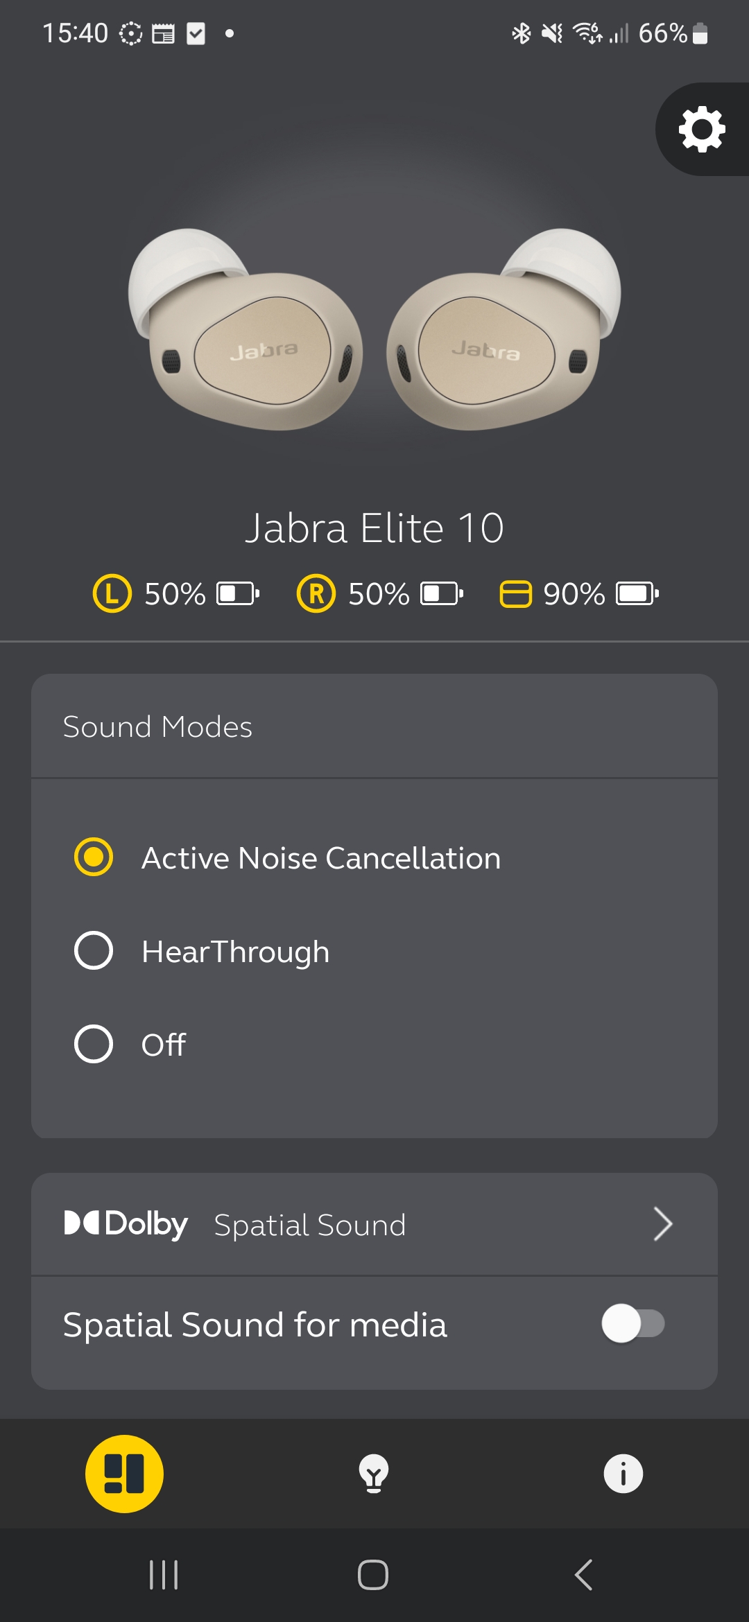This screenshot has height=1622, width=749.
Task: Tap the Sound Modes header
Action: pos(157,727)
